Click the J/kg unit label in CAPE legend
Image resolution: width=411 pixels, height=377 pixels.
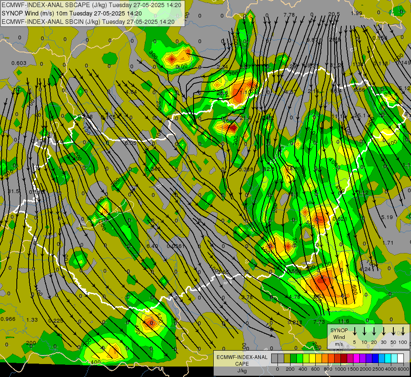pyautogui.click(x=242, y=371)
